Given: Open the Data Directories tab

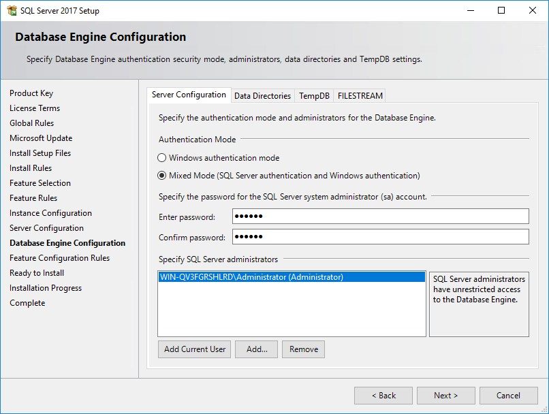Looking at the screenshot, I should point(263,96).
